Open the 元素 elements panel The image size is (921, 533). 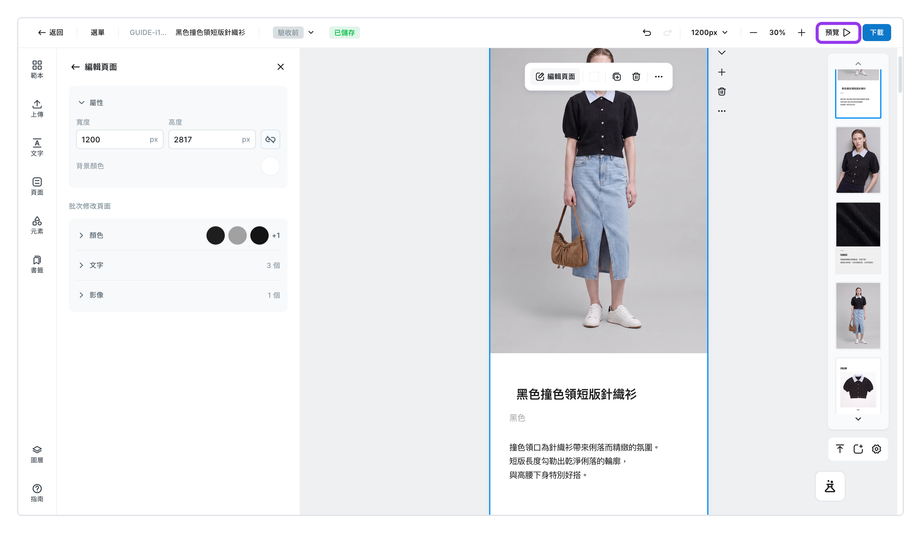tap(37, 225)
